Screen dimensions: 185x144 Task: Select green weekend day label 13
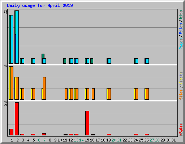[x=76, y=140]
